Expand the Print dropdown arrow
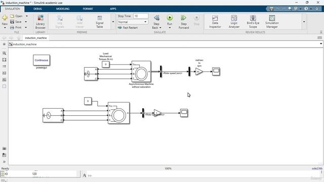This screenshot has height=182, width=324. pyautogui.click(x=26, y=27)
